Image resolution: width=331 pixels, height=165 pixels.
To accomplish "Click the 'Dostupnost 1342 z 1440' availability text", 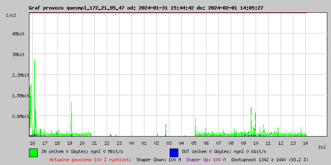I will tap(269, 159).
